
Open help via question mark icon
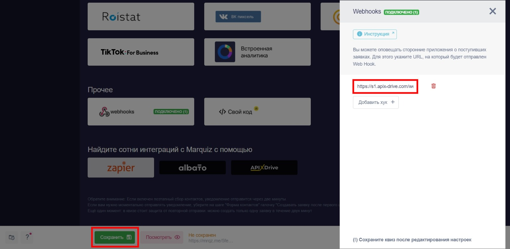point(27,237)
